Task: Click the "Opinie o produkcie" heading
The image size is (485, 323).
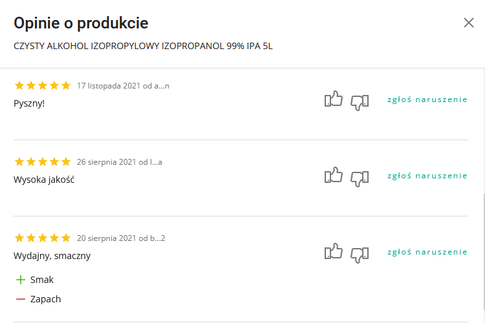Action: 81,23
